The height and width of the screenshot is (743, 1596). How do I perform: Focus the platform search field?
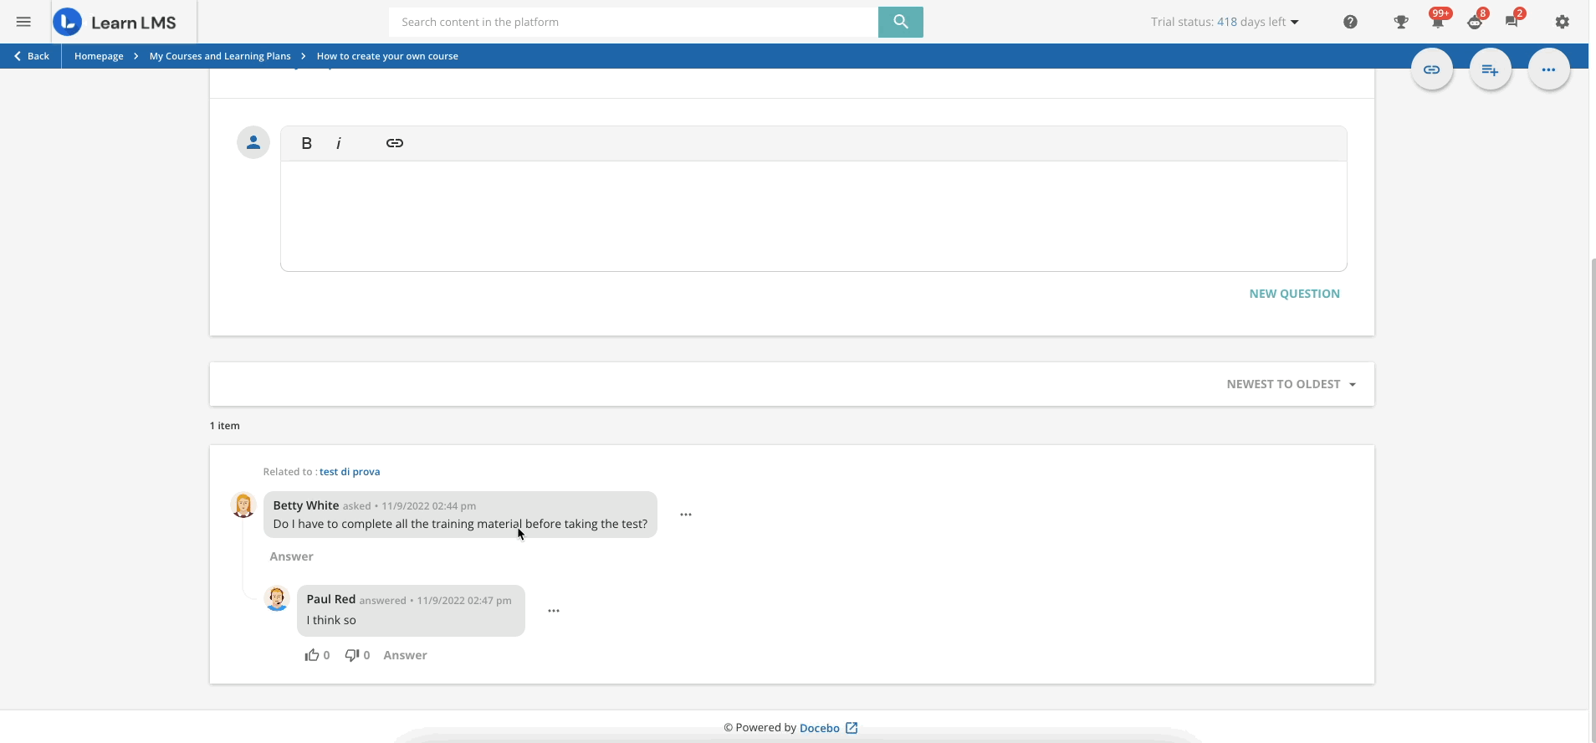pos(633,22)
